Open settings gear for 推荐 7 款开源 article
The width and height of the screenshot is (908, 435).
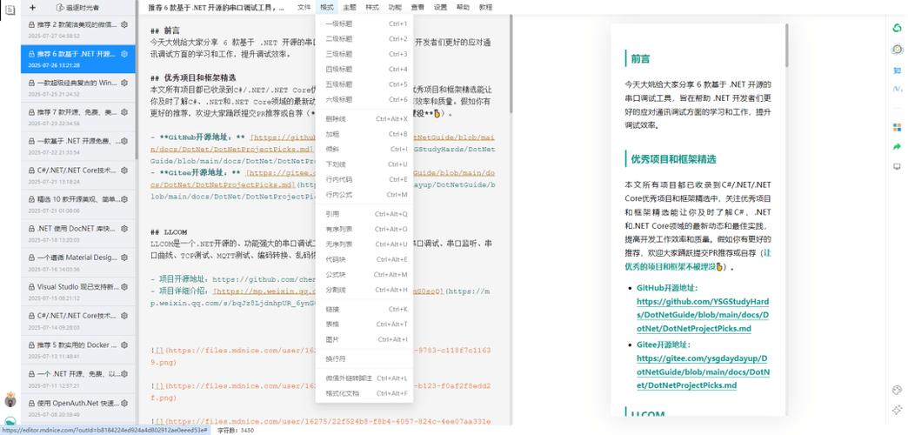pyautogui.click(x=124, y=111)
